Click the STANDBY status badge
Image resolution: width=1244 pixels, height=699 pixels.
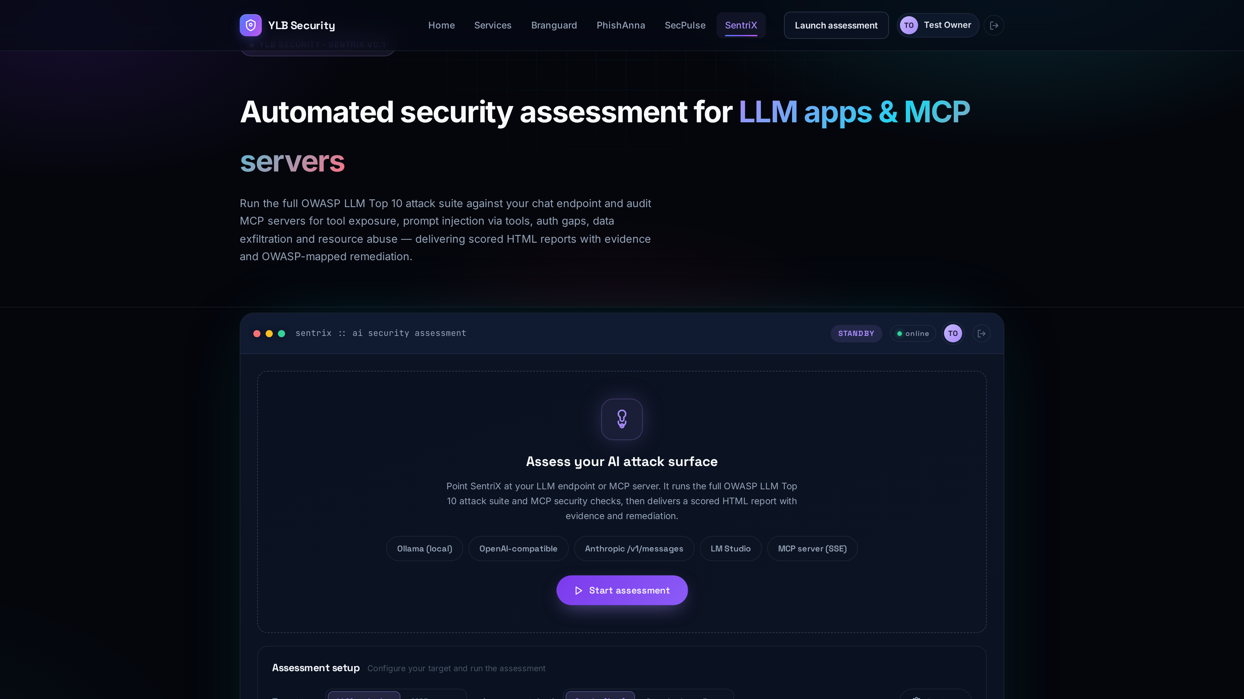click(x=856, y=333)
